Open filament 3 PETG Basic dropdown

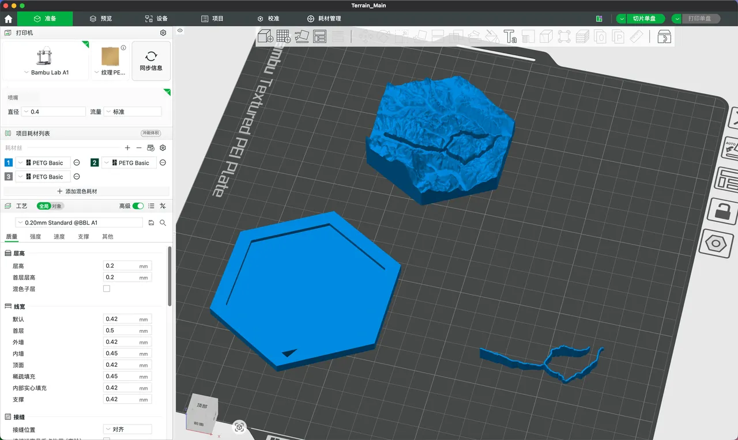coord(43,177)
